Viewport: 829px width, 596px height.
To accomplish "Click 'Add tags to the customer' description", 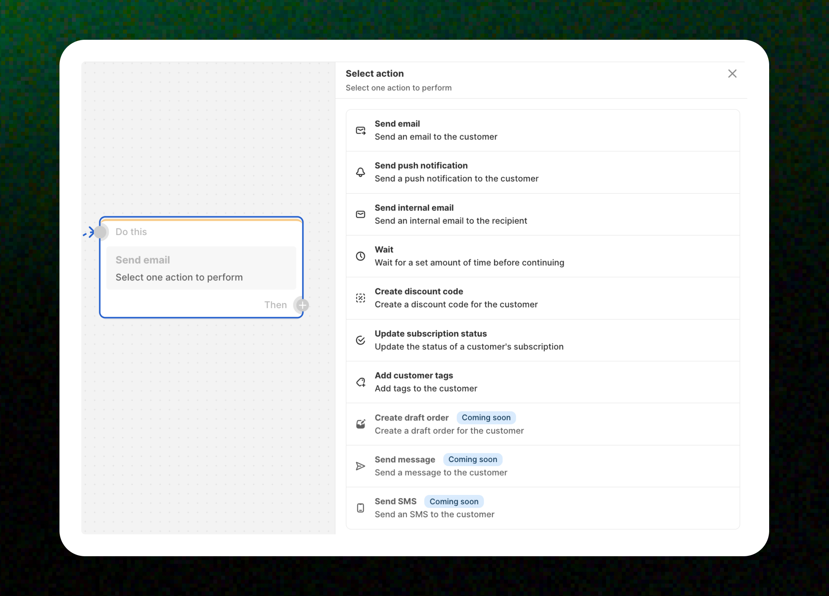I will click(426, 389).
